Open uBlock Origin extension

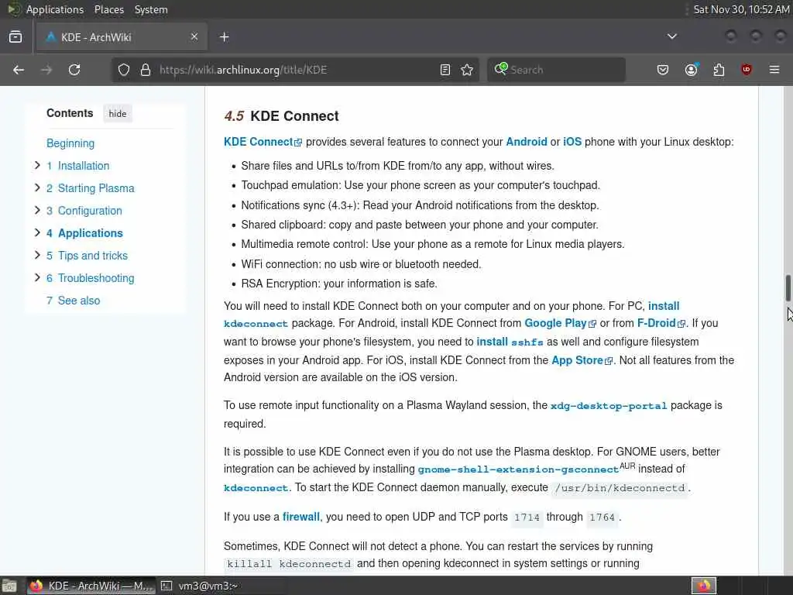coord(747,70)
